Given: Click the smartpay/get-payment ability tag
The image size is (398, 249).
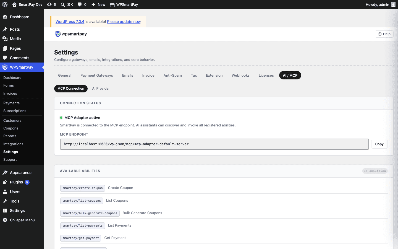Looking at the screenshot, I should point(81,238).
